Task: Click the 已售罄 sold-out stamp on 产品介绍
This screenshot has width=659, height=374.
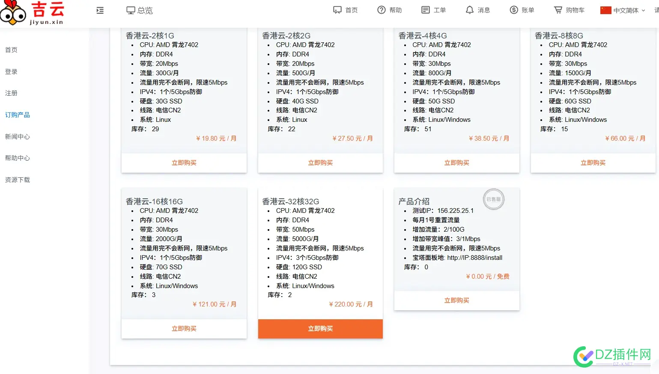Action: point(493,199)
